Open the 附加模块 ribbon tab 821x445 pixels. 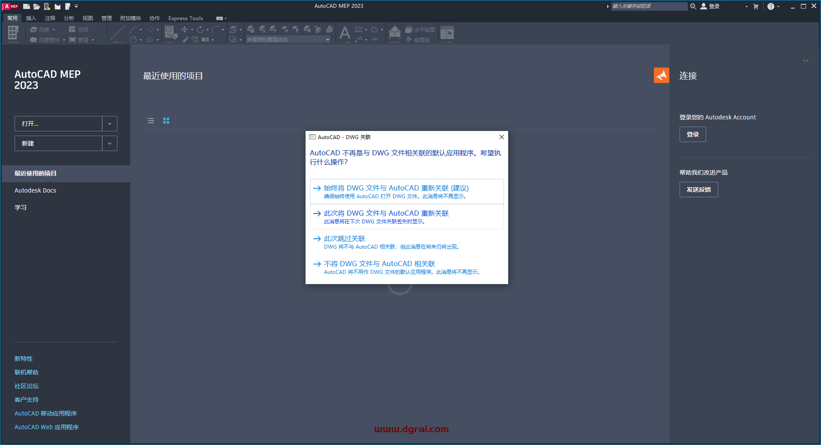(x=131, y=18)
